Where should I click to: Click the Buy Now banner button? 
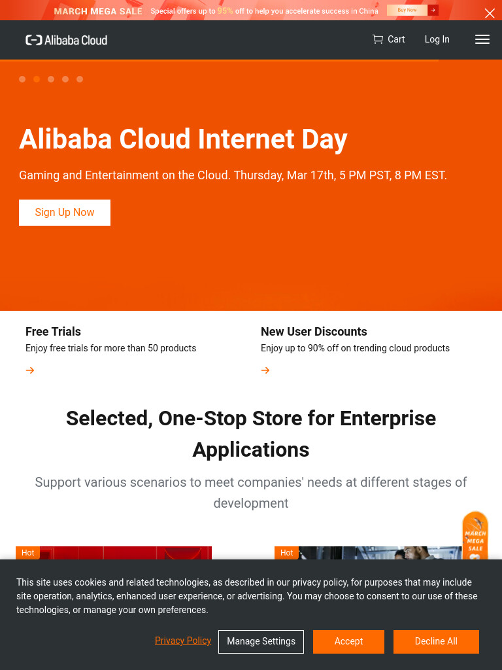407,10
